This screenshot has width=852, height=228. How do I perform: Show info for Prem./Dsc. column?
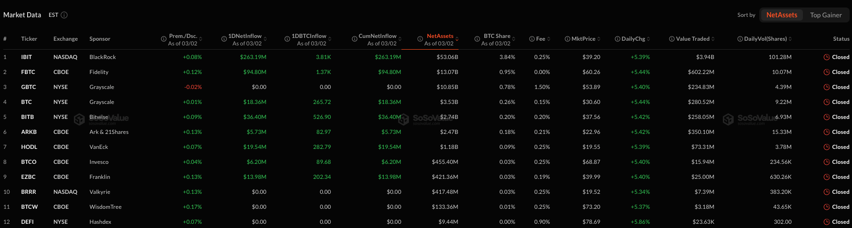(x=164, y=39)
